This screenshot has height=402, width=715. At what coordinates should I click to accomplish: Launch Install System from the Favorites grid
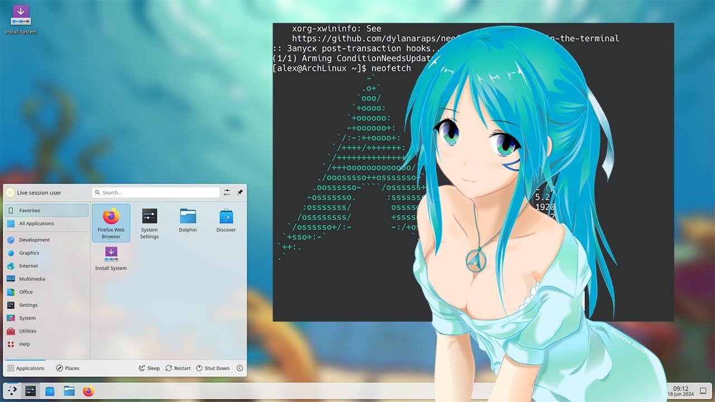click(x=111, y=259)
